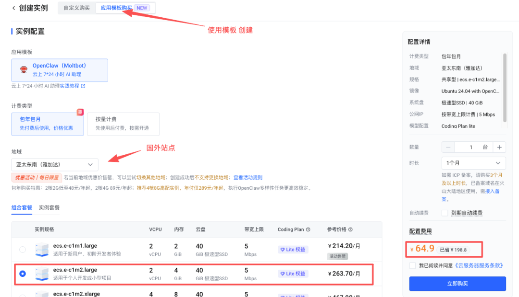Screen dimensions: 519x297
Task: Open the 查看活动规则 link
Action: [248, 178]
